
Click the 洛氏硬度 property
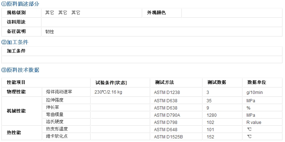[55, 121]
